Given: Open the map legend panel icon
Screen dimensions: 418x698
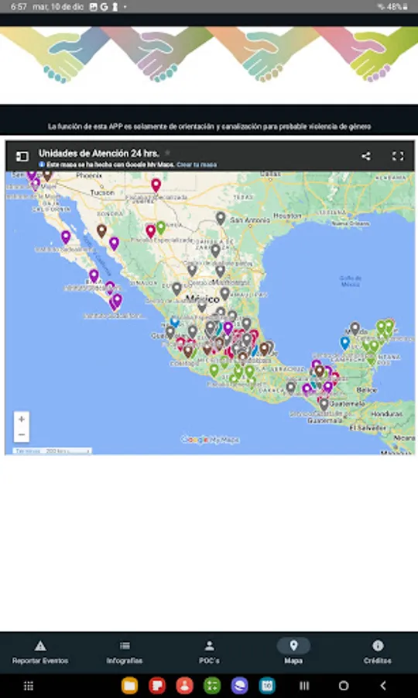Looking at the screenshot, I should (x=22, y=156).
